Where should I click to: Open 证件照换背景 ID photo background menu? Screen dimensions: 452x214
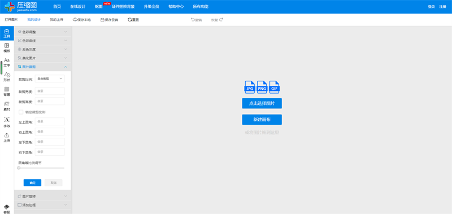click(123, 7)
